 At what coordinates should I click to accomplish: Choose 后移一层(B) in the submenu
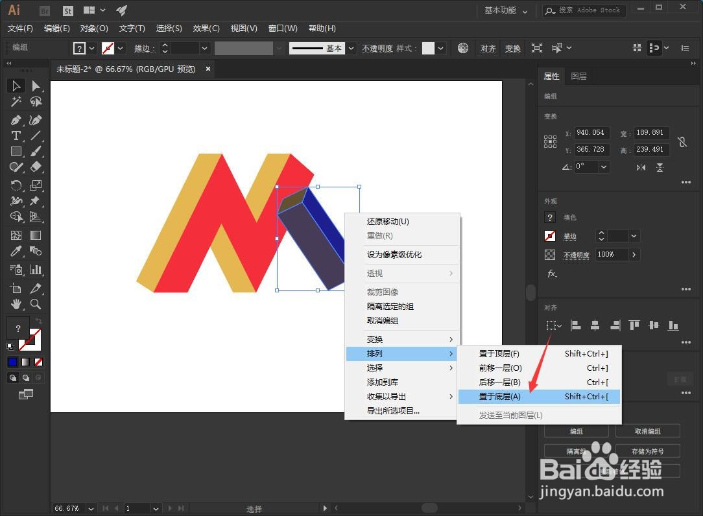click(540, 382)
